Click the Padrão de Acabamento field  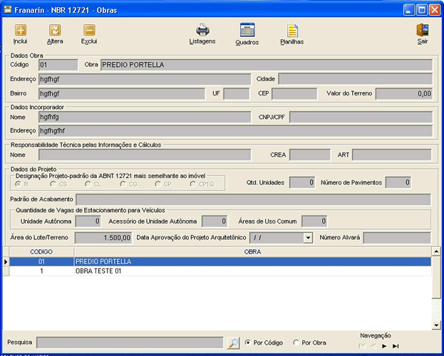[x=254, y=199]
